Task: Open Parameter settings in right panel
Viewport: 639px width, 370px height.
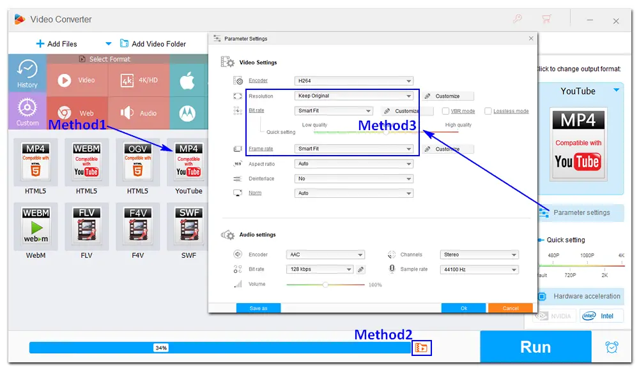Action: pos(581,213)
